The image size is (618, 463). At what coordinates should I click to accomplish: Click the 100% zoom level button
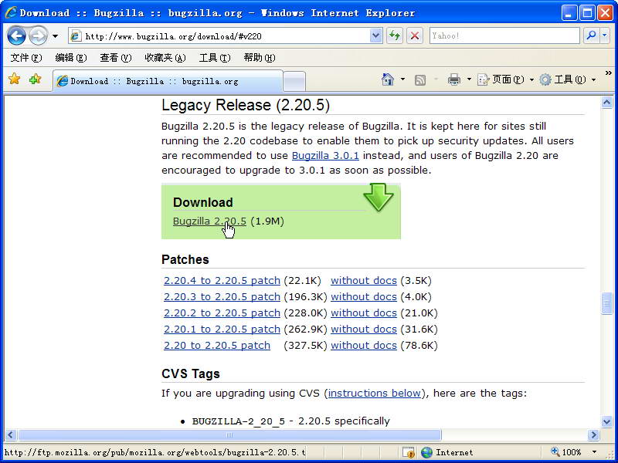coord(566,452)
